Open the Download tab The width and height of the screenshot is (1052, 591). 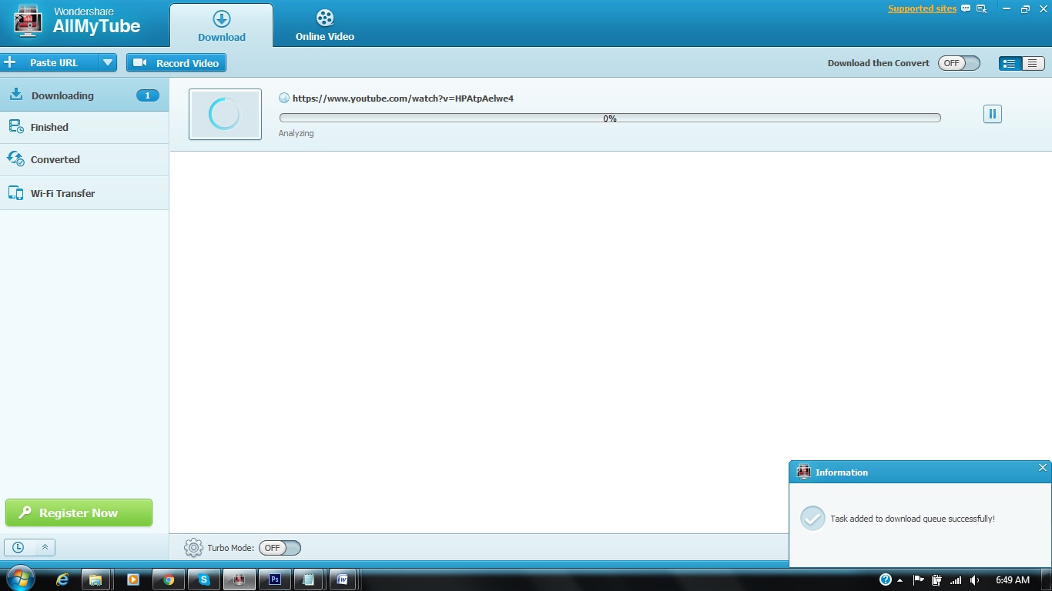222,25
